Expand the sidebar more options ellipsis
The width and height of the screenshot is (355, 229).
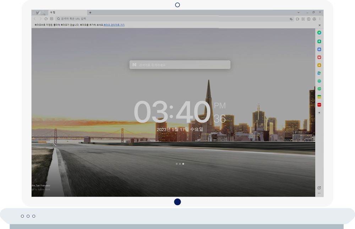[319, 193]
